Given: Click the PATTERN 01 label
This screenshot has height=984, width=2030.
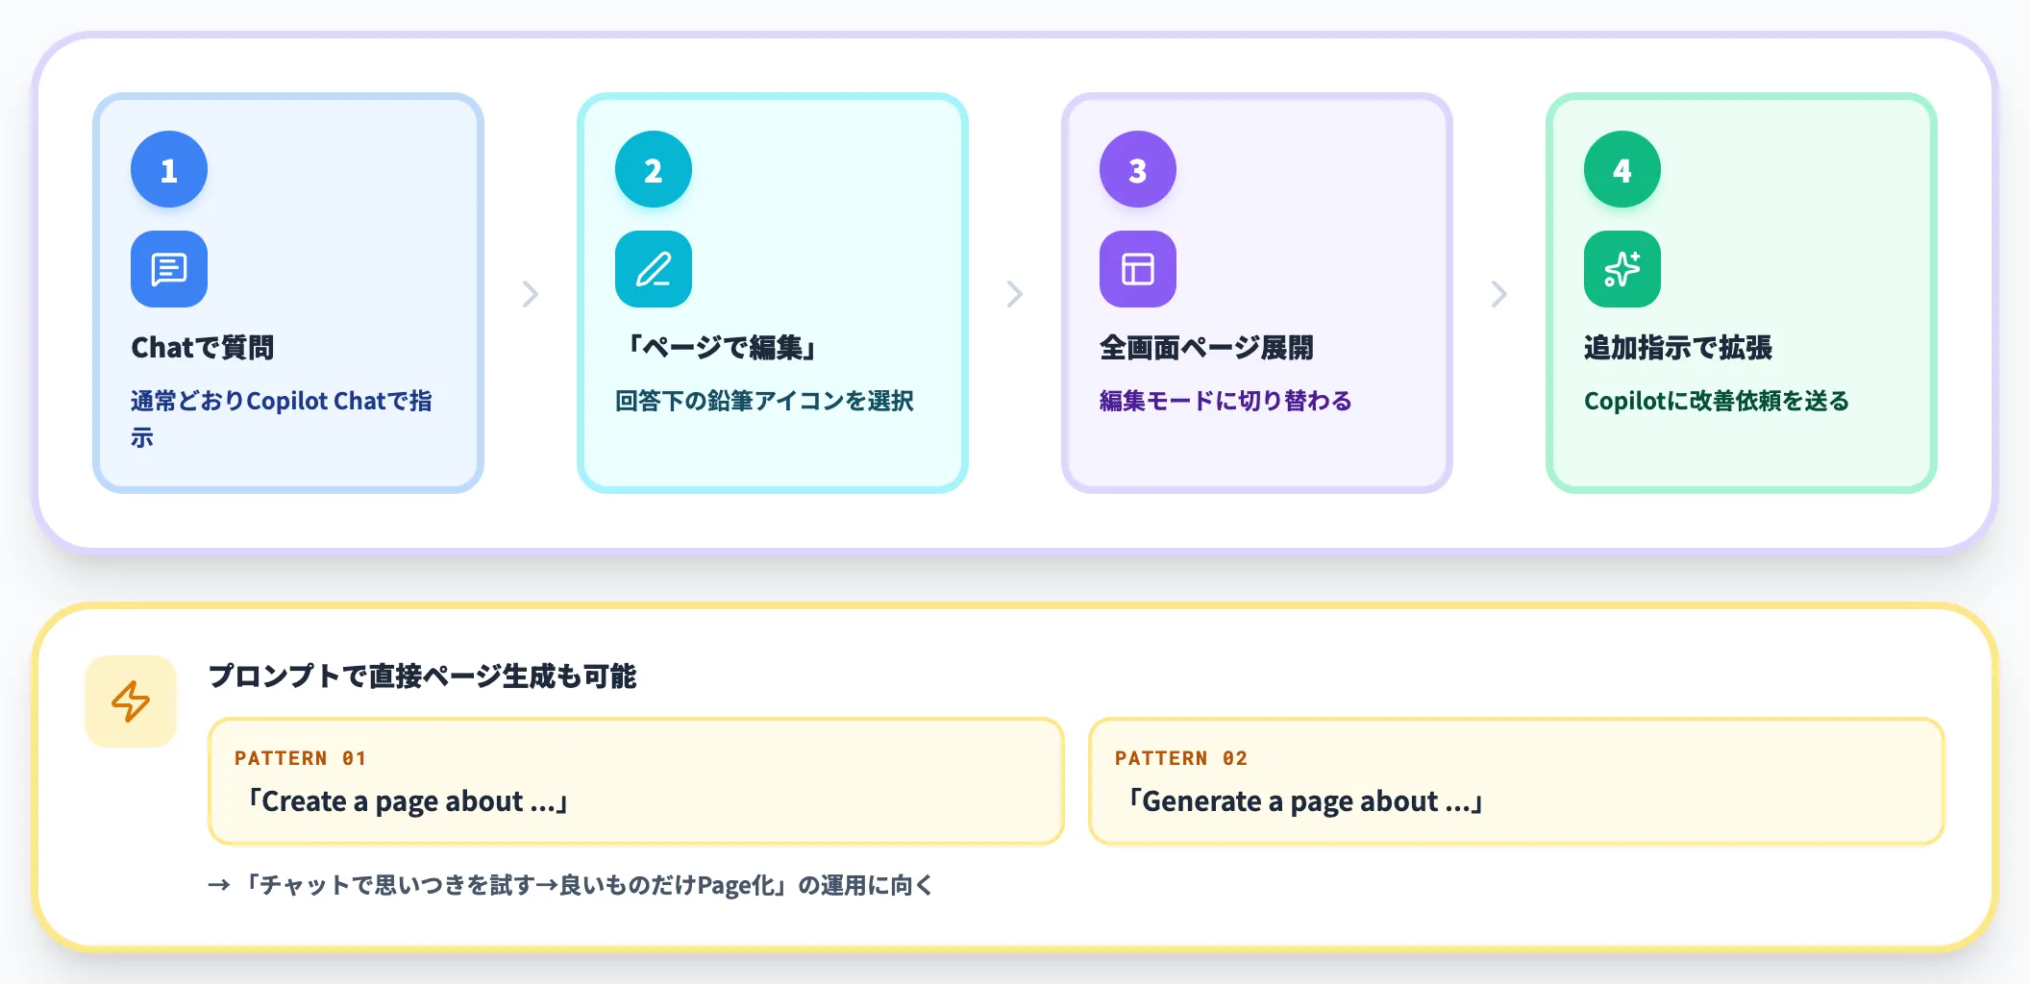Looking at the screenshot, I should [300, 758].
